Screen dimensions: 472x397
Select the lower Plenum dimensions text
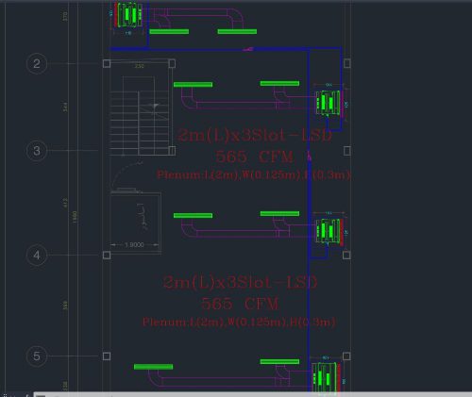click(239, 322)
